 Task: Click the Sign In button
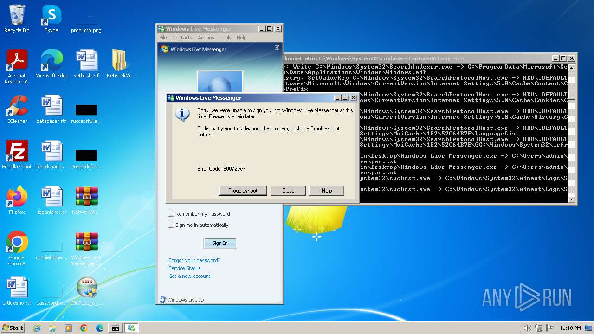tap(220, 243)
